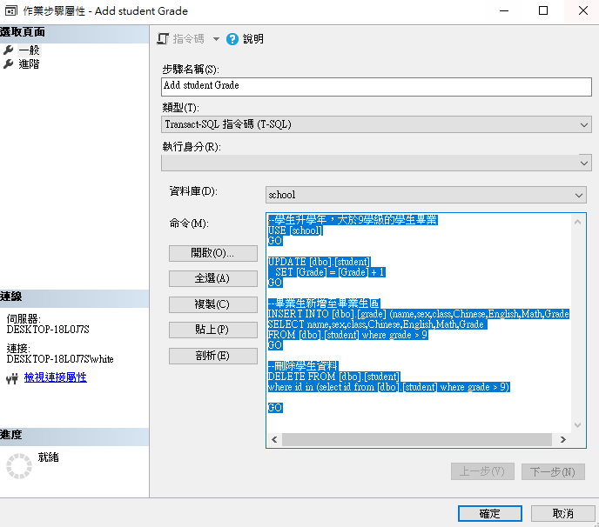Click the 上一步(V) button
Image resolution: width=599 pixels, height=527 pixels.
click(x=482, y=471)
